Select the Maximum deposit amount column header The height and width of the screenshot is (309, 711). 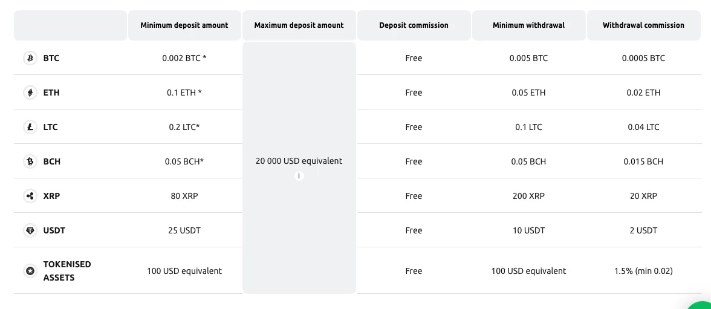point(299,25)
